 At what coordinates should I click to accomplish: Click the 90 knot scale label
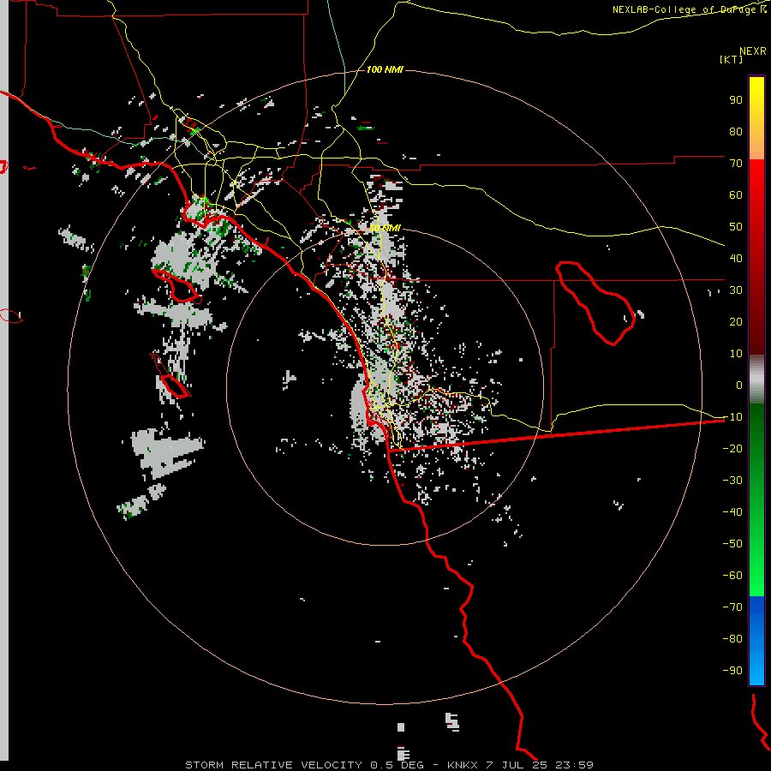pos(736,99)
